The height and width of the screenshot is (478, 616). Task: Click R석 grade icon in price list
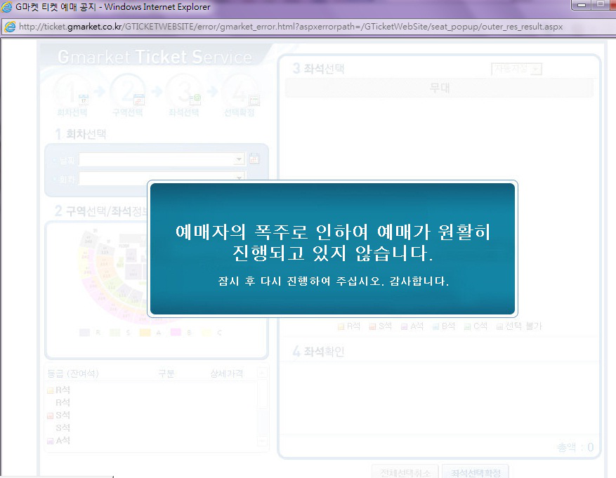(x=50, y=390)
